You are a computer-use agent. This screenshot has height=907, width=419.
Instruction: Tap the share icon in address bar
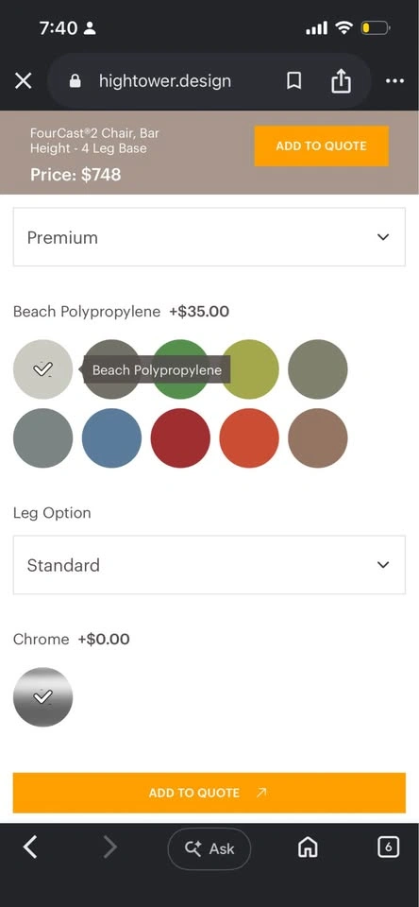click(x=341, y=80)
